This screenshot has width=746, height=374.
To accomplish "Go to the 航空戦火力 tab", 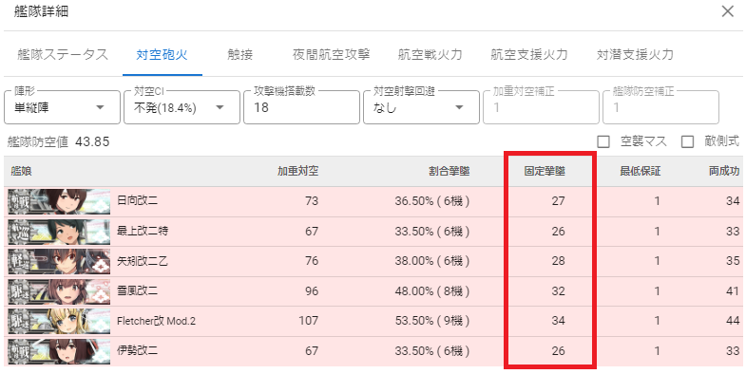I will tap(430, 55).
